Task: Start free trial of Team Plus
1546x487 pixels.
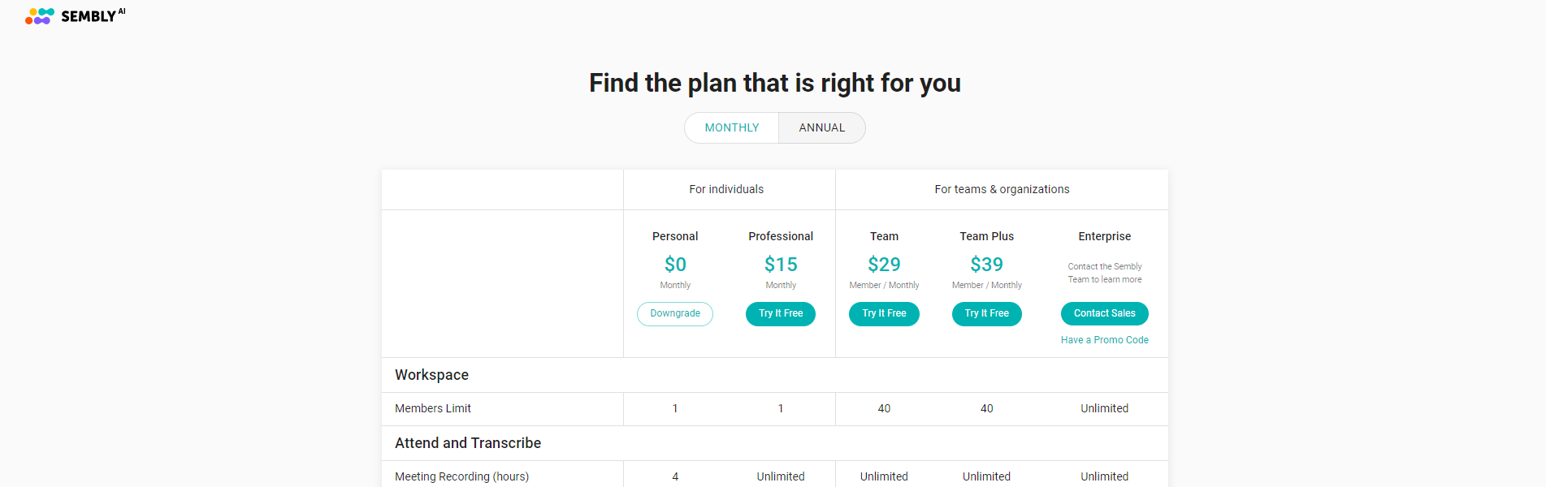Action: pos(987,313)
